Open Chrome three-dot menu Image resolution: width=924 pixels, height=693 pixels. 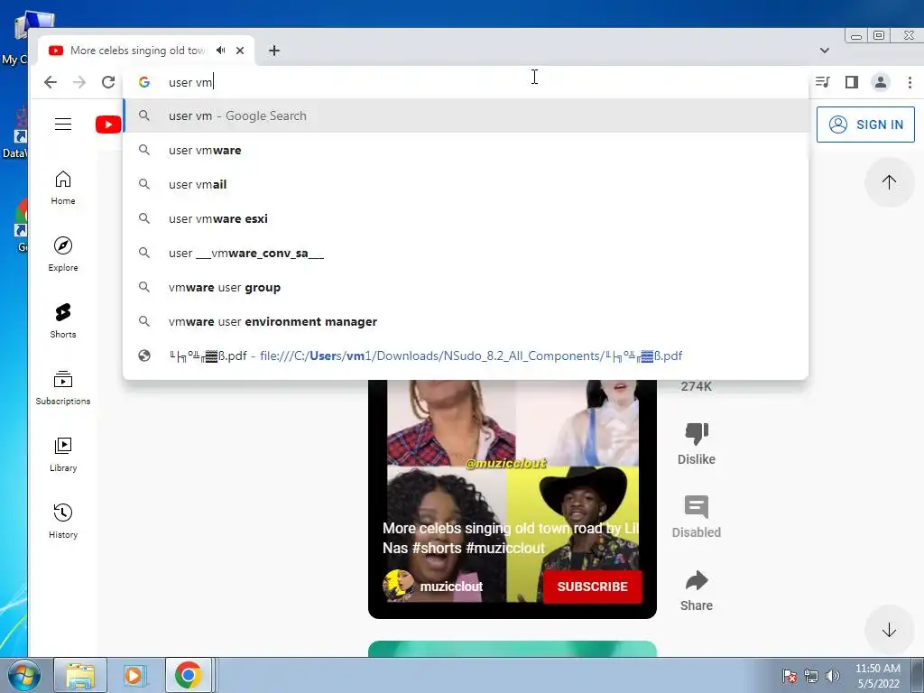910,82
